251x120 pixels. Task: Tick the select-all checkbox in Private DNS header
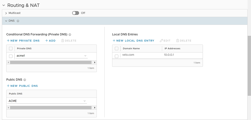(11, 48)
